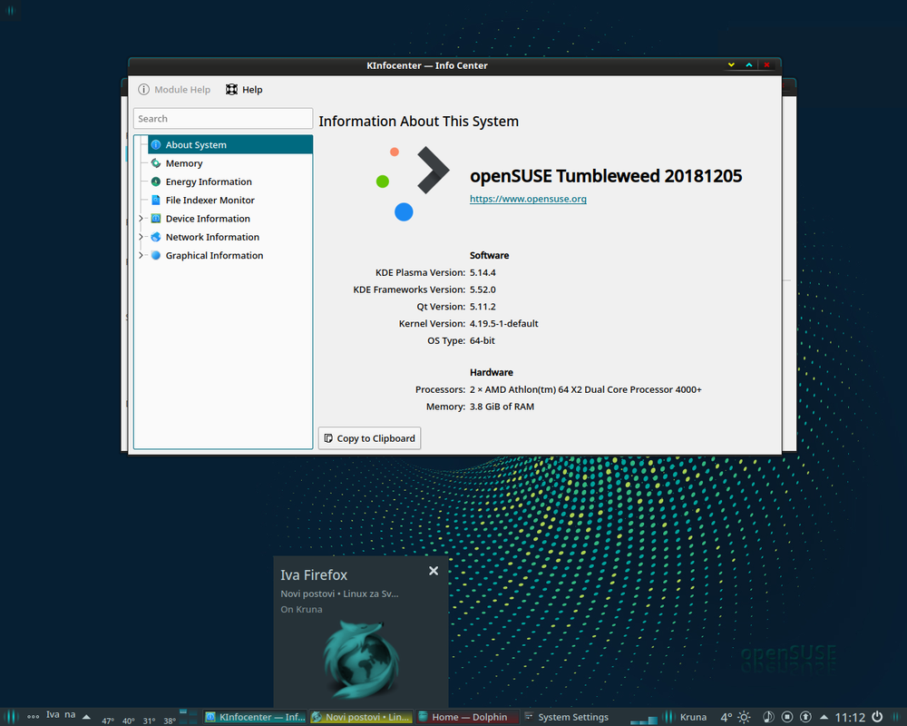Click the Network Information globe icon

coord(156,238)
